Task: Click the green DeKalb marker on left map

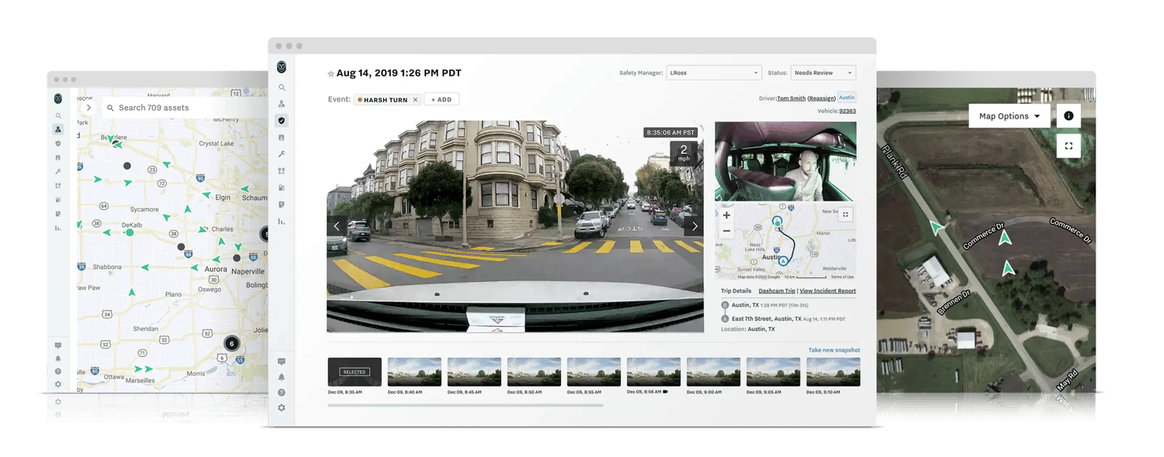Action: pyautogui.click(x=130, y=232)
